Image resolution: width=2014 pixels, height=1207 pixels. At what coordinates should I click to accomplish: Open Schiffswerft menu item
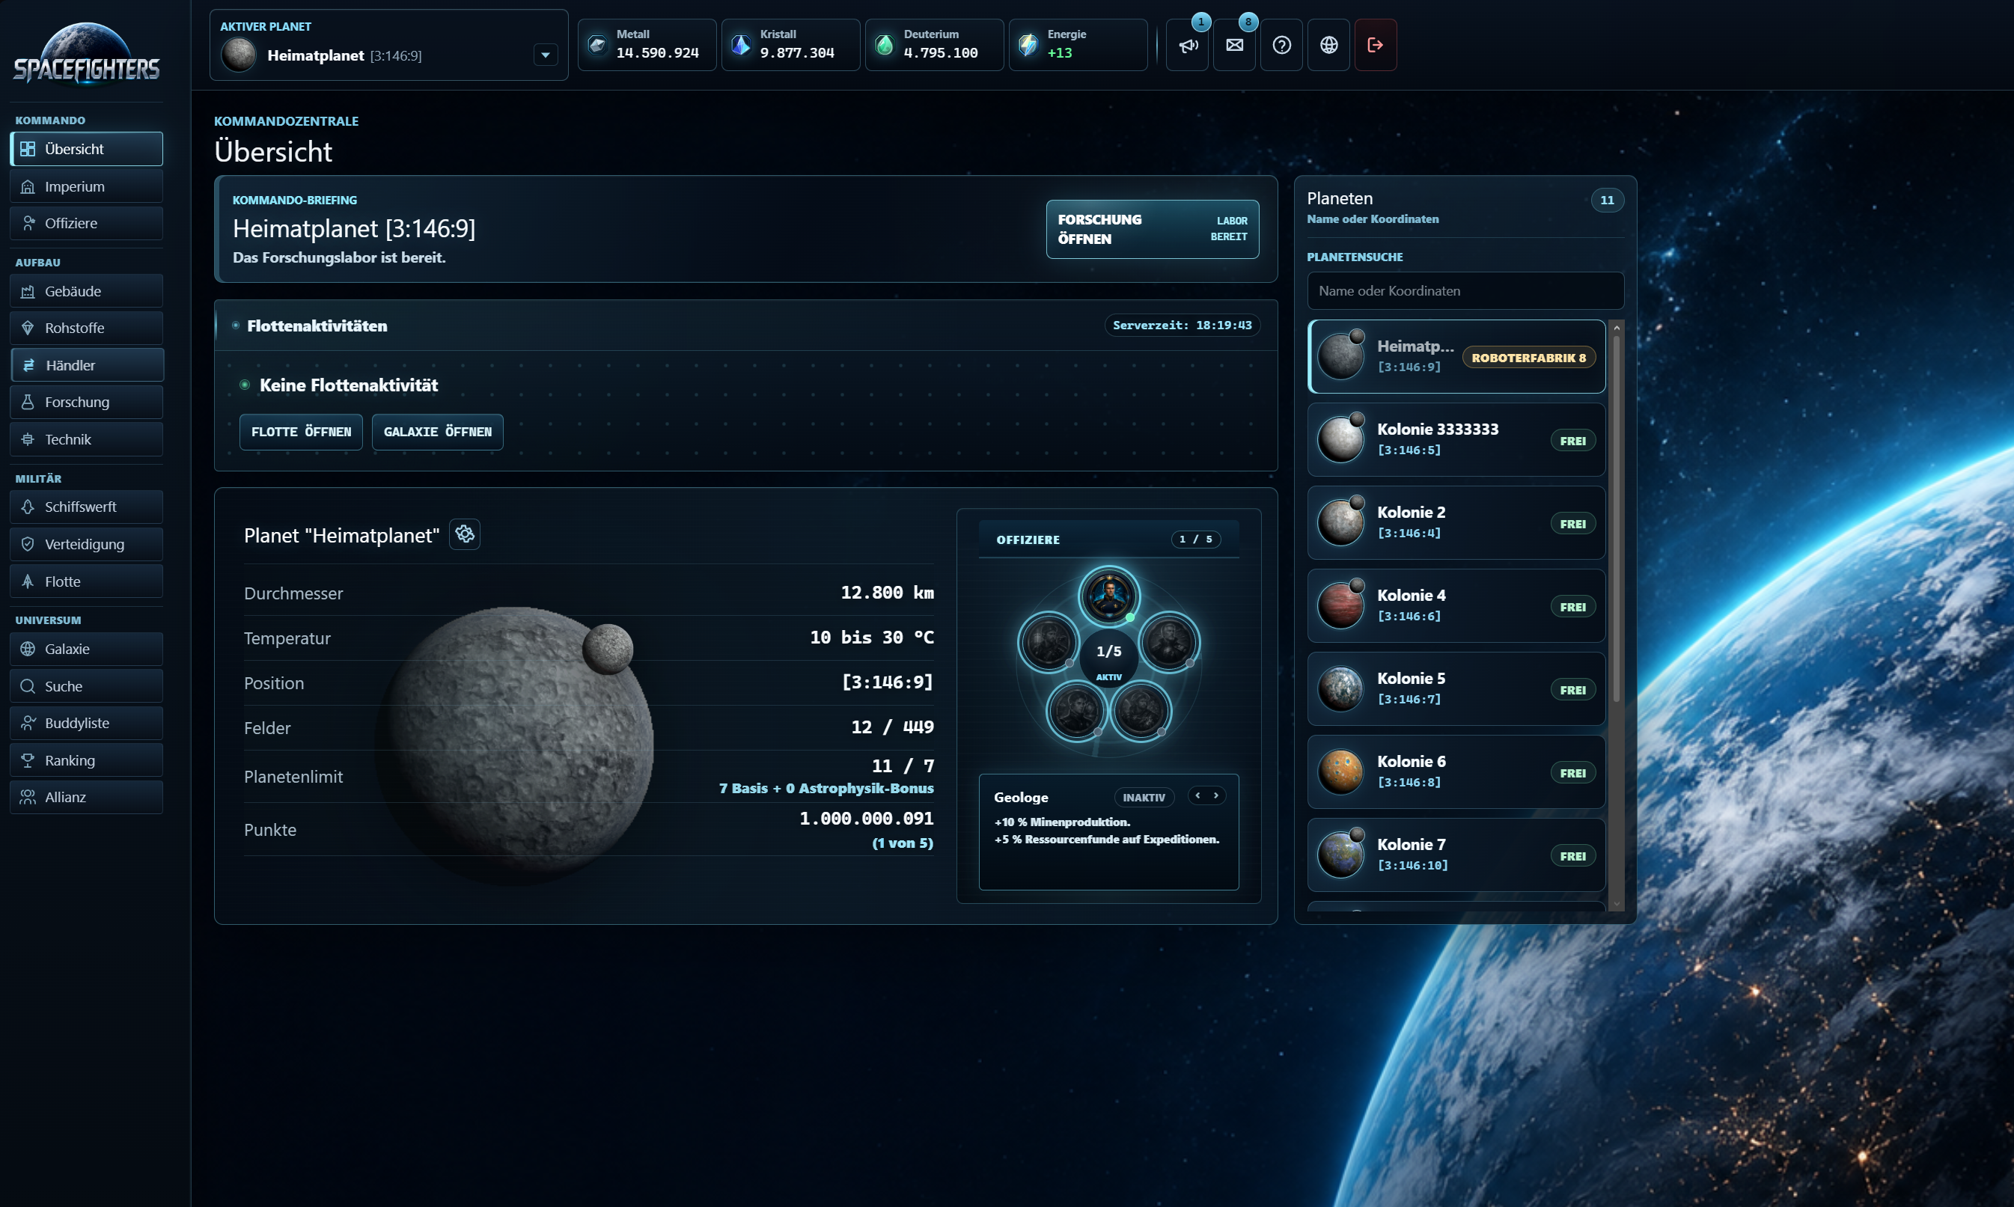click(x=86, y=507)
